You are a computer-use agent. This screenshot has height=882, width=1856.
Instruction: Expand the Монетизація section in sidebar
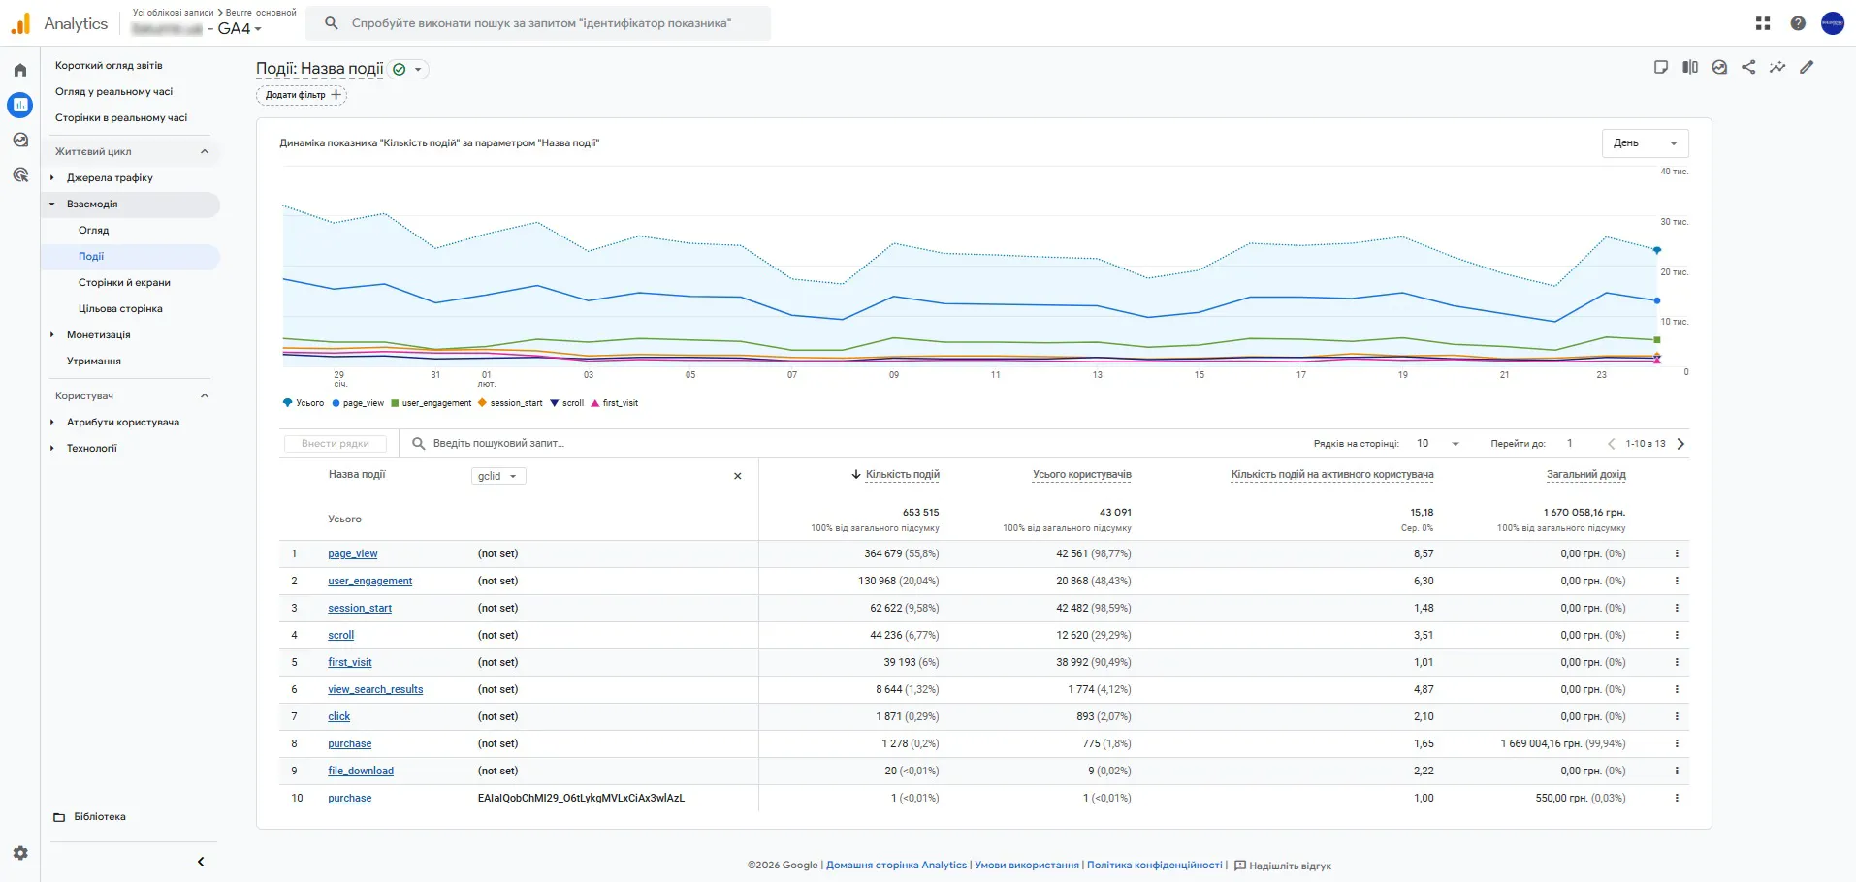(x=98, y=335)
